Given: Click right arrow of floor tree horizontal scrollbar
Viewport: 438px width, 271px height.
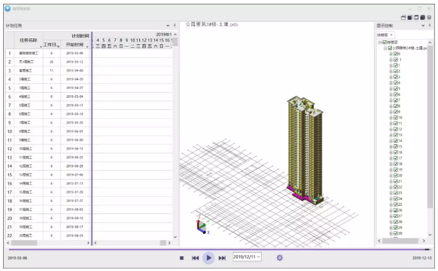Looking at the screenshot, I should pos(424,240).
